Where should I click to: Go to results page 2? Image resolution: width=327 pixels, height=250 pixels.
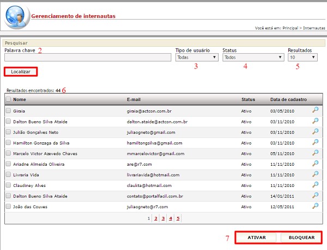coord(156,218)
